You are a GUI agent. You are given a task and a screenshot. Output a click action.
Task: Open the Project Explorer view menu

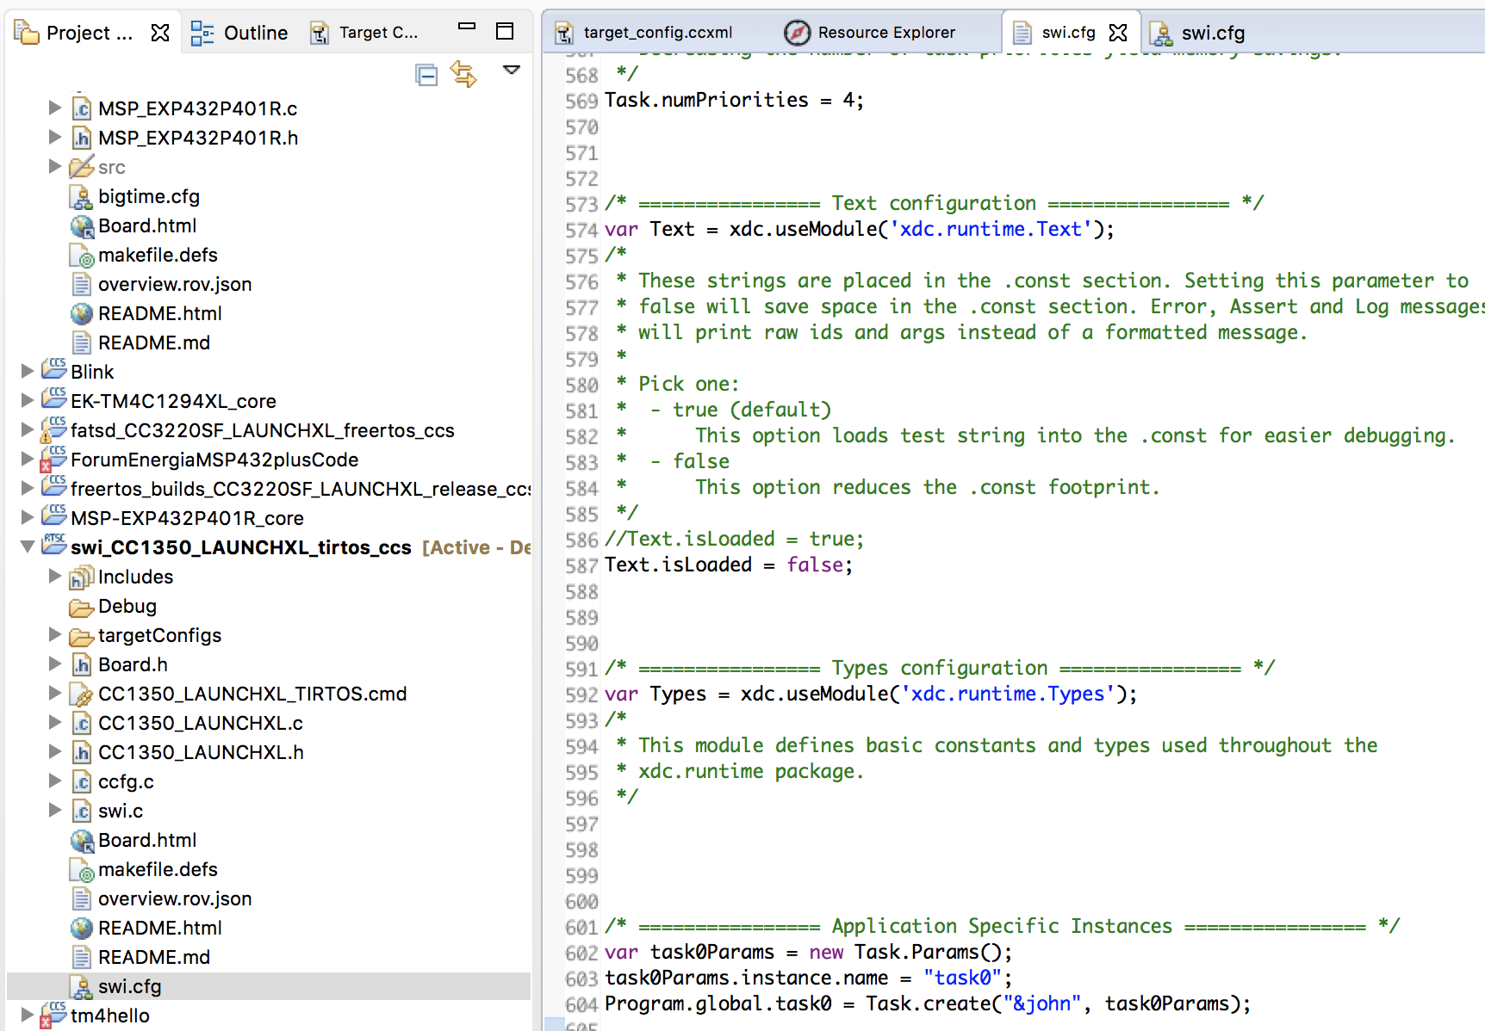512,71
